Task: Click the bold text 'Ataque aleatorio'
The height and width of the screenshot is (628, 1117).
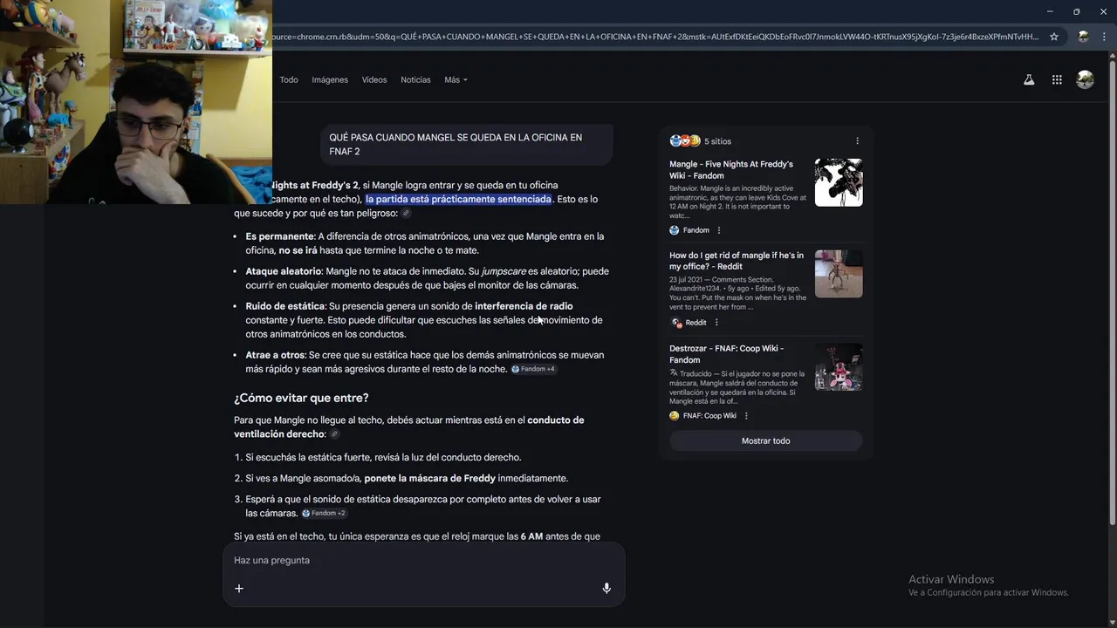Action: [x=284, y=271]
